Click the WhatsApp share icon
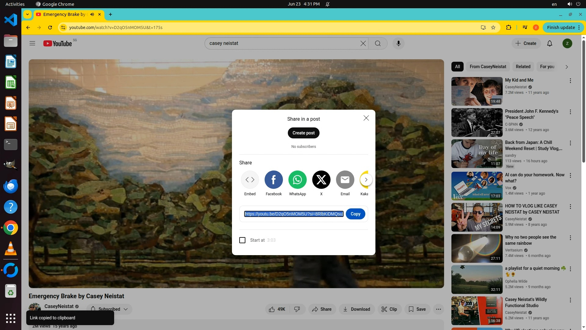The image size is (586, 330). pos(297,180)
